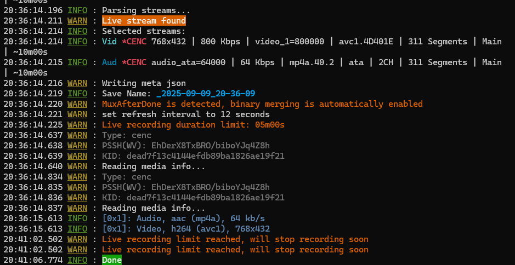
Task: Click the "Live recording duration limit: 05m00s" line
Action: tap(193, 125)
